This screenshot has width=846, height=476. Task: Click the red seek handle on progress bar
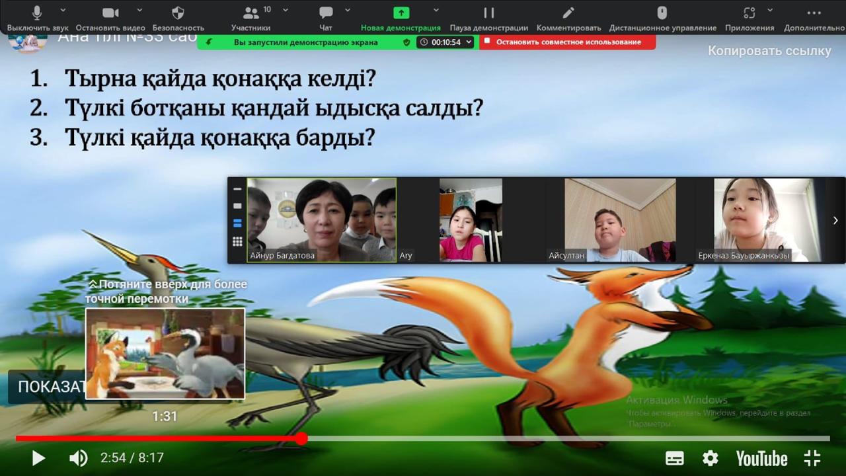[x=301, y=438]
